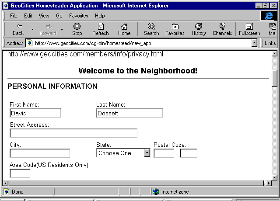Open the Back history dropdown arrow
Image resolution: width=280 pixels, height=201 pixels.
point(32,29)
